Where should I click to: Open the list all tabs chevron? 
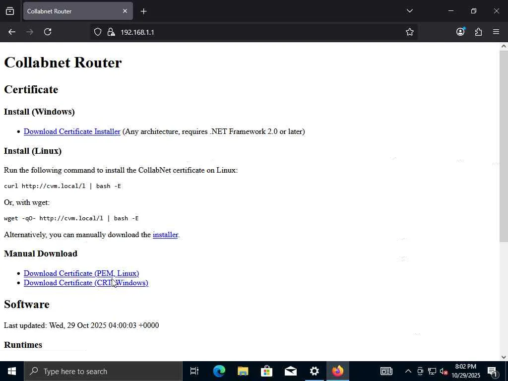pyautogui.click(x=409, y=11)
